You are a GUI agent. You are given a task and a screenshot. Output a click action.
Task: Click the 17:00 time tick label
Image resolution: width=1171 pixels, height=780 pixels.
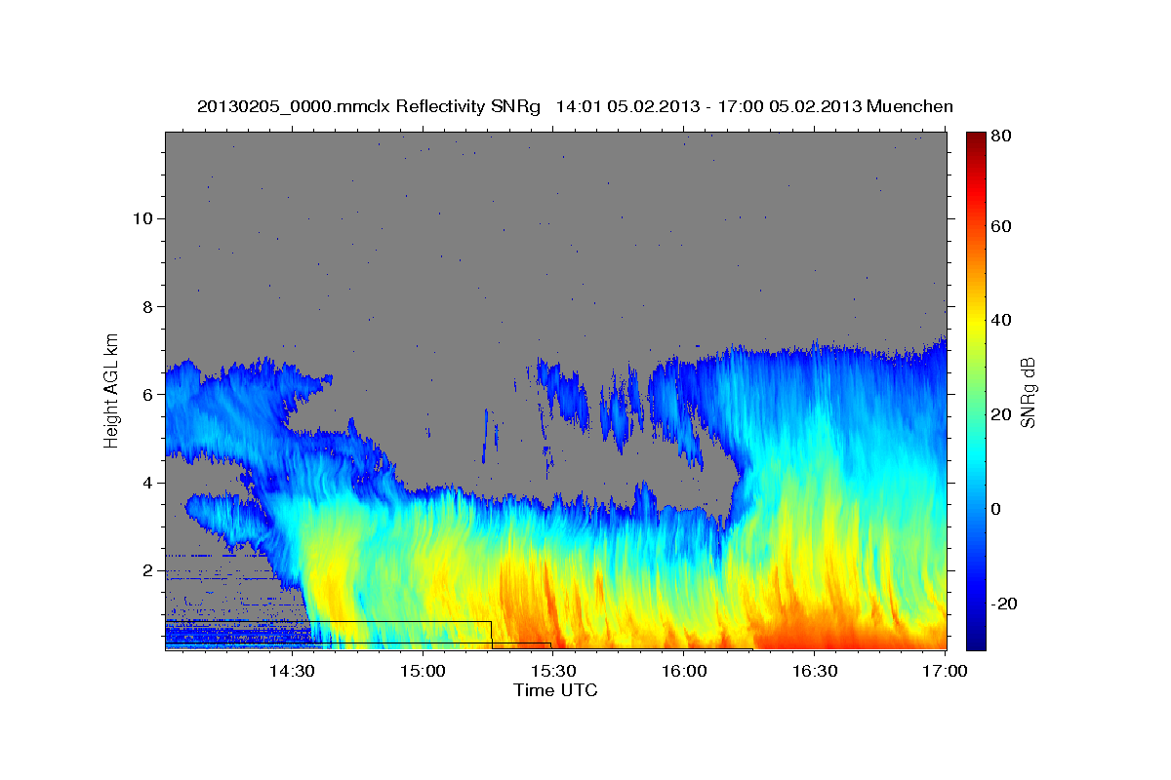[x=946, y=671]
